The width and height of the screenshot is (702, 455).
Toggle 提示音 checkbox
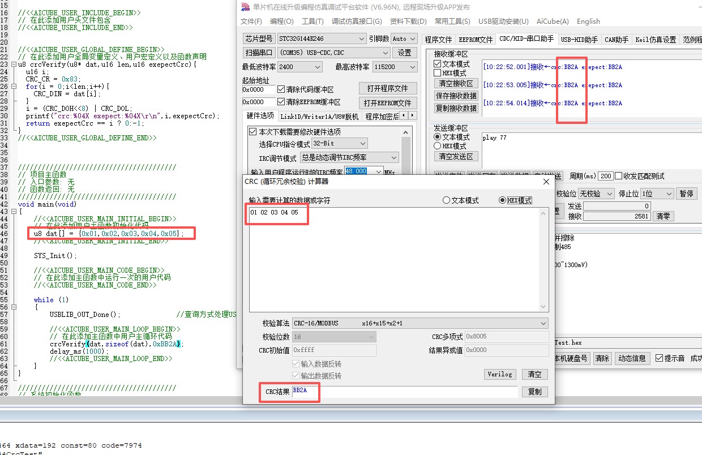[x=659, y=358]
